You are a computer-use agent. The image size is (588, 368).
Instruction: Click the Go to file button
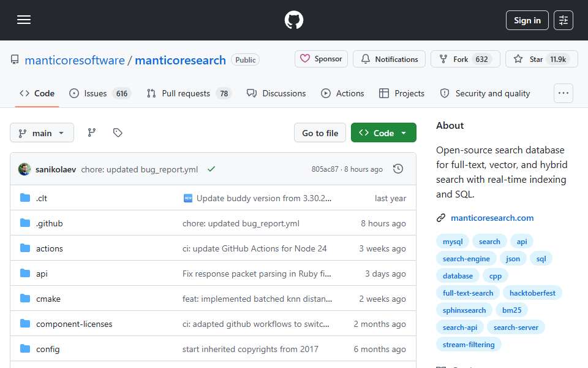320,133
